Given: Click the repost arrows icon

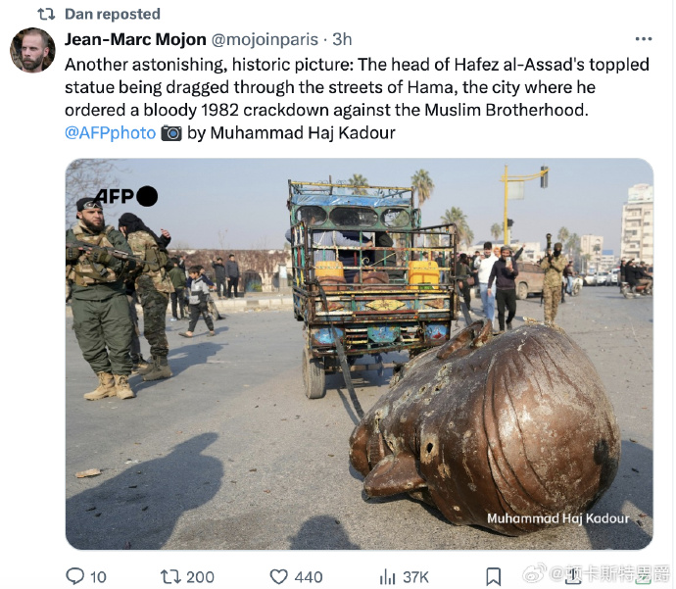Looking at the screenshot, I should [170, 576].
